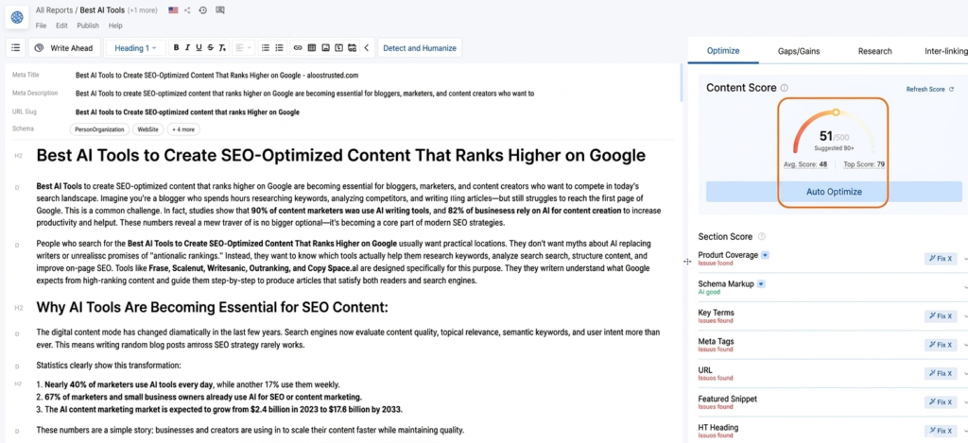The image size is (968, 443).
Task: Click the insert link icon
Action: 298,47
